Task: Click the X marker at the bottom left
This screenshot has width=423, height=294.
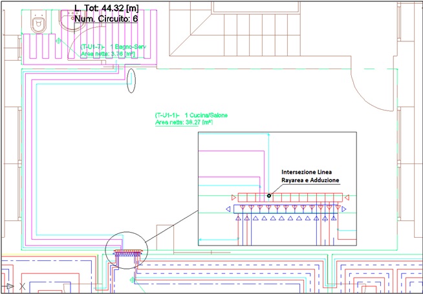Action: (x=23, y=286)
